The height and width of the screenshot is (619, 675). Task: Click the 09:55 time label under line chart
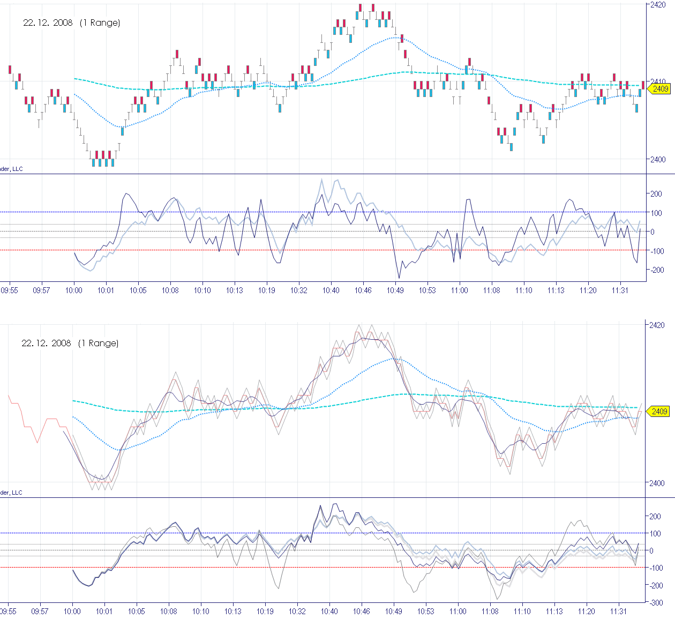point(8,611)
